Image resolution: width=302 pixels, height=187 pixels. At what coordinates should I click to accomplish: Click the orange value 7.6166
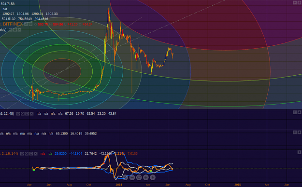132,154
